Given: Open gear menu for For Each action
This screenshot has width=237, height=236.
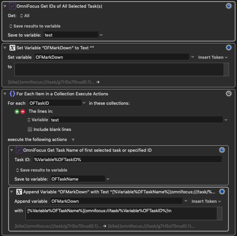Looking at the screenshot, I should pyautogui.click(x=229, y=94).
